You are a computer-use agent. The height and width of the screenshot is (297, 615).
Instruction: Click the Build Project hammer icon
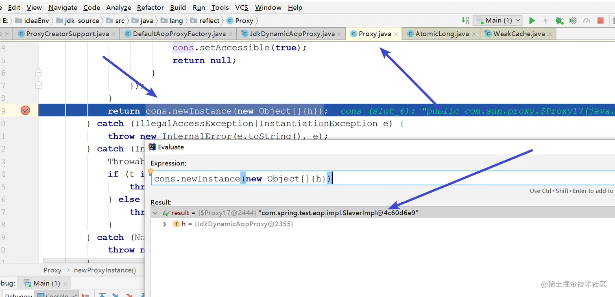point(465,20)
